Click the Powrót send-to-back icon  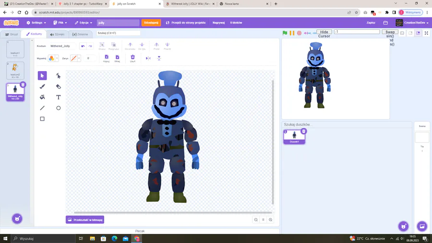coord(167,46)
